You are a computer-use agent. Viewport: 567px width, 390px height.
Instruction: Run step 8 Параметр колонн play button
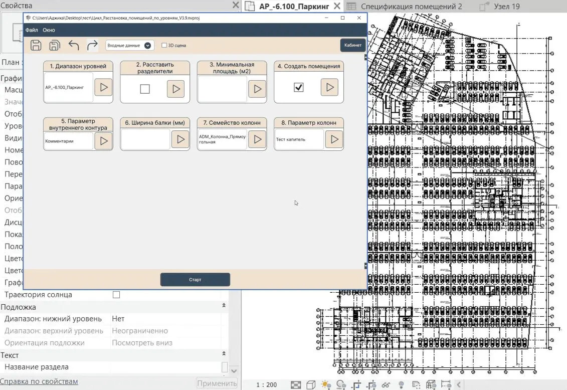334,139
